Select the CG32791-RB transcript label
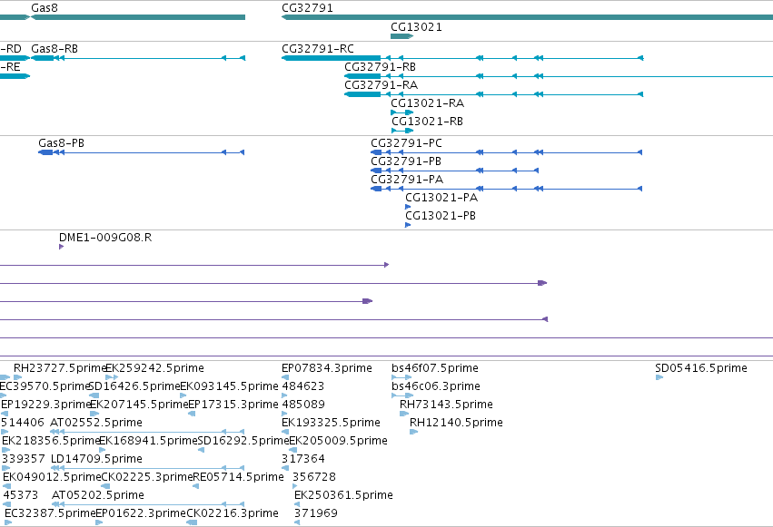Viewport: 773px width, 527px height. point(380,67)
